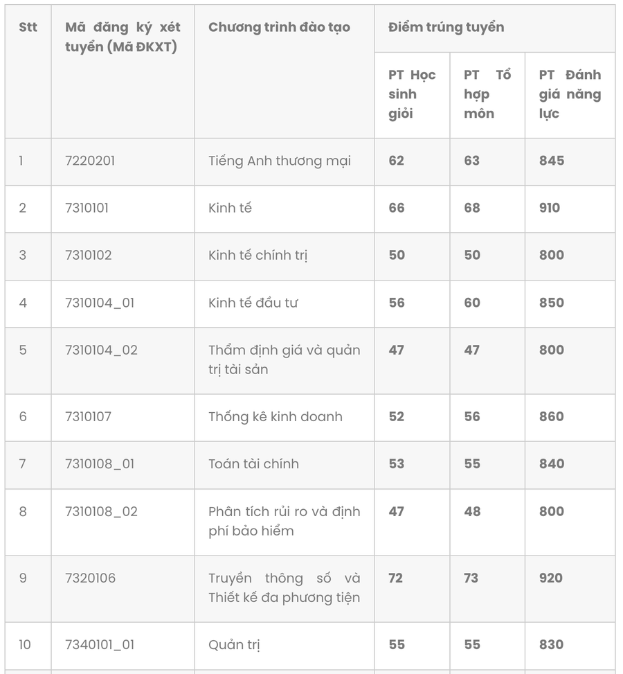Image resolution: width=623 pixels, height=674 pixels.
Task: Click the "Điểm trúng tuyển" header
Action: tap(446, 28)
